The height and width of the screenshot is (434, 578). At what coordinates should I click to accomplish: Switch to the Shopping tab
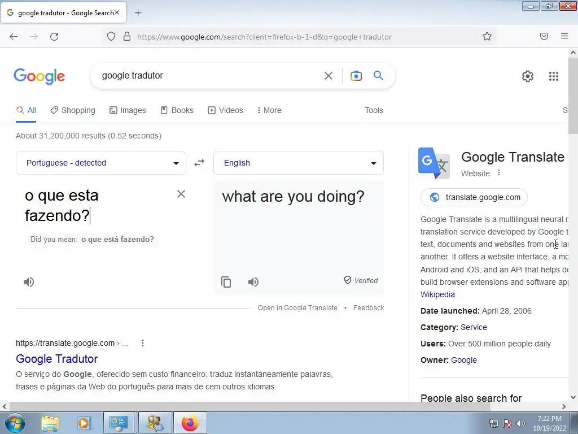tap(73, 110)
